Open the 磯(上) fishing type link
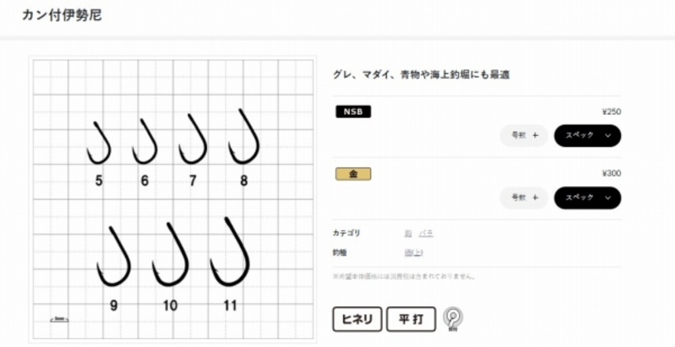Viewport: 675px width, 347px height. (414, 253)
